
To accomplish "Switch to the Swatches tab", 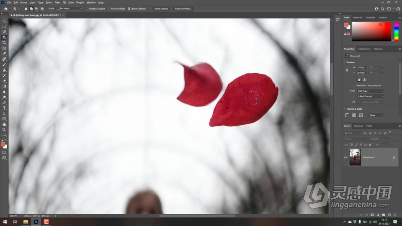I will 357,18.
